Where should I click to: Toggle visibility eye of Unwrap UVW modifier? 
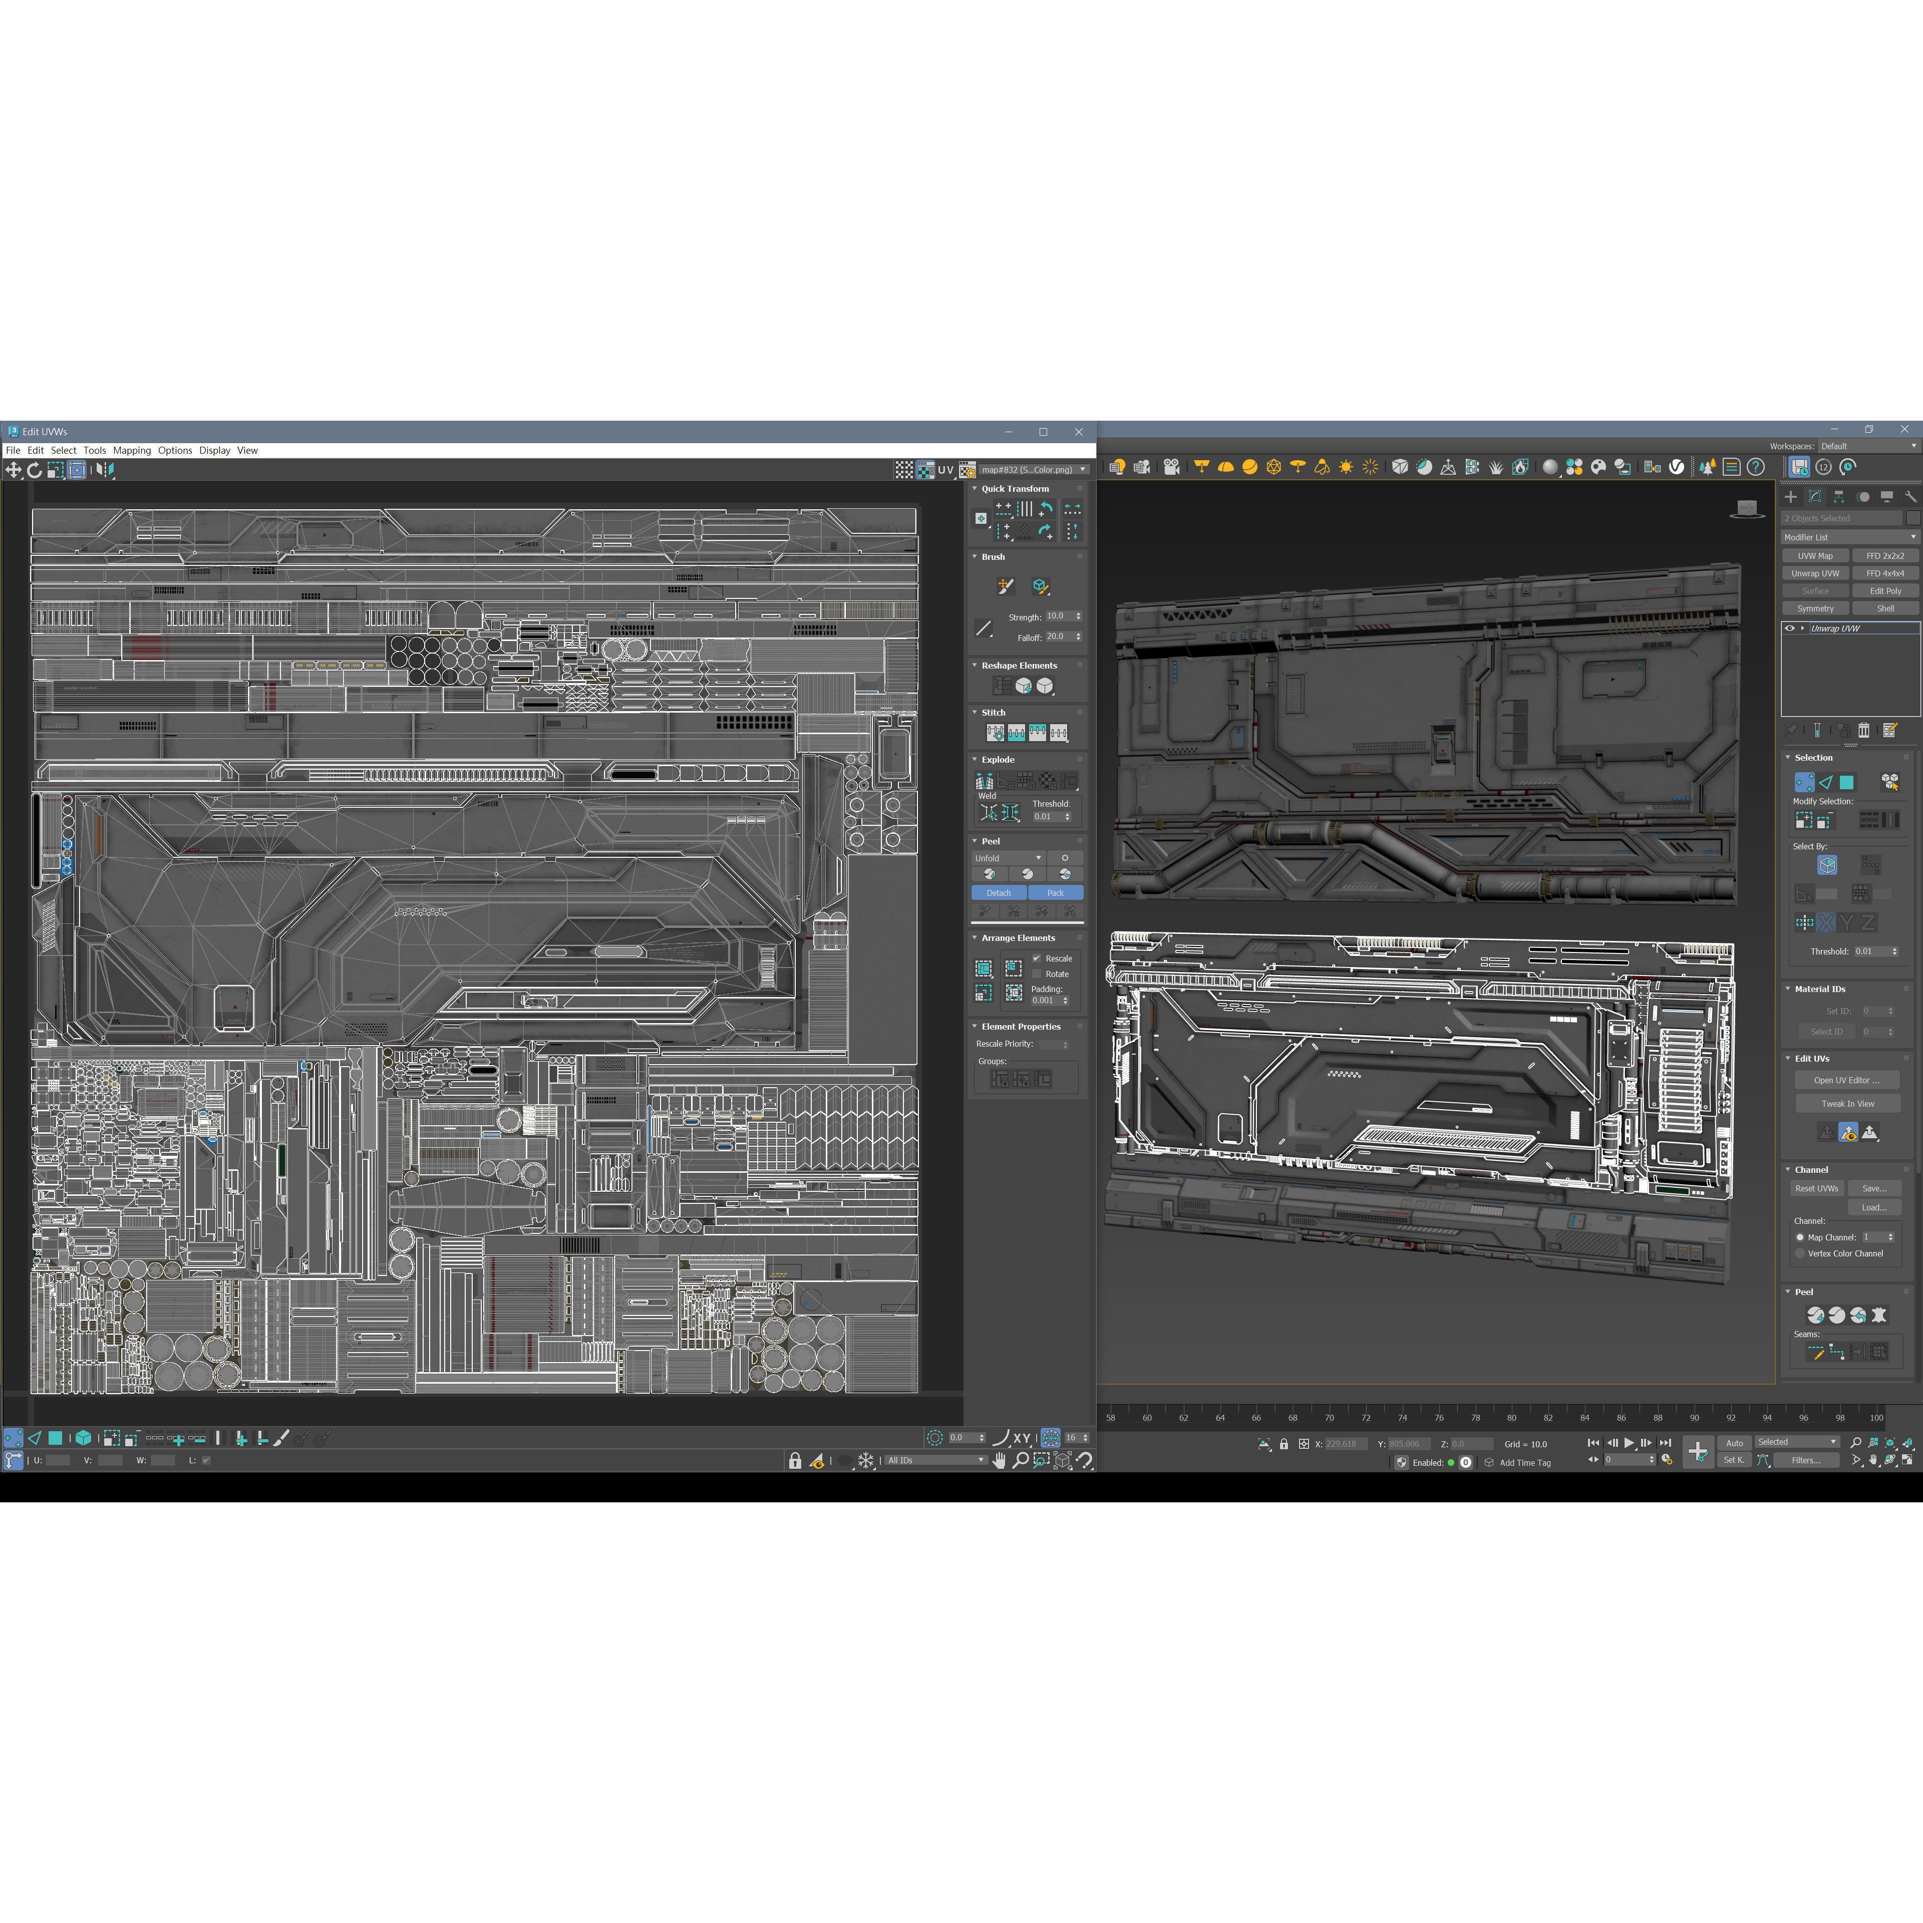[1790, 628]
